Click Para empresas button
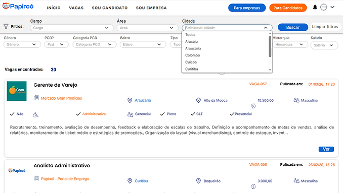 [x=247, y=8]
